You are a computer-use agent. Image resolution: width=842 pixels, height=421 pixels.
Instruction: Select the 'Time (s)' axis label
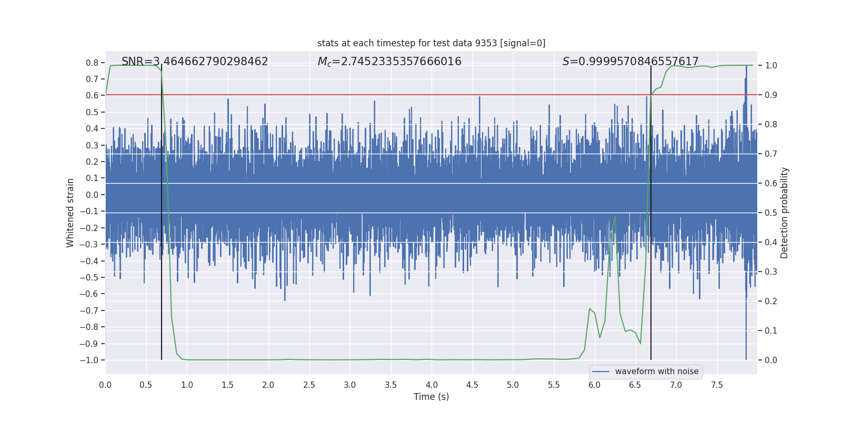[432, 397]
